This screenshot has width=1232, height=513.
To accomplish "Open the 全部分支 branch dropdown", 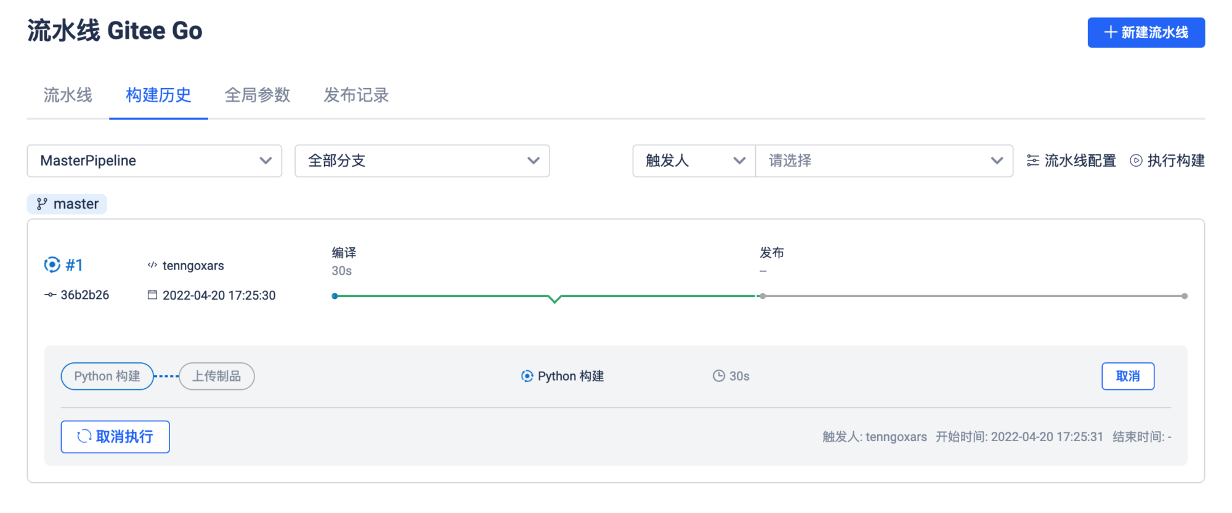I will [x=422, y=161].
